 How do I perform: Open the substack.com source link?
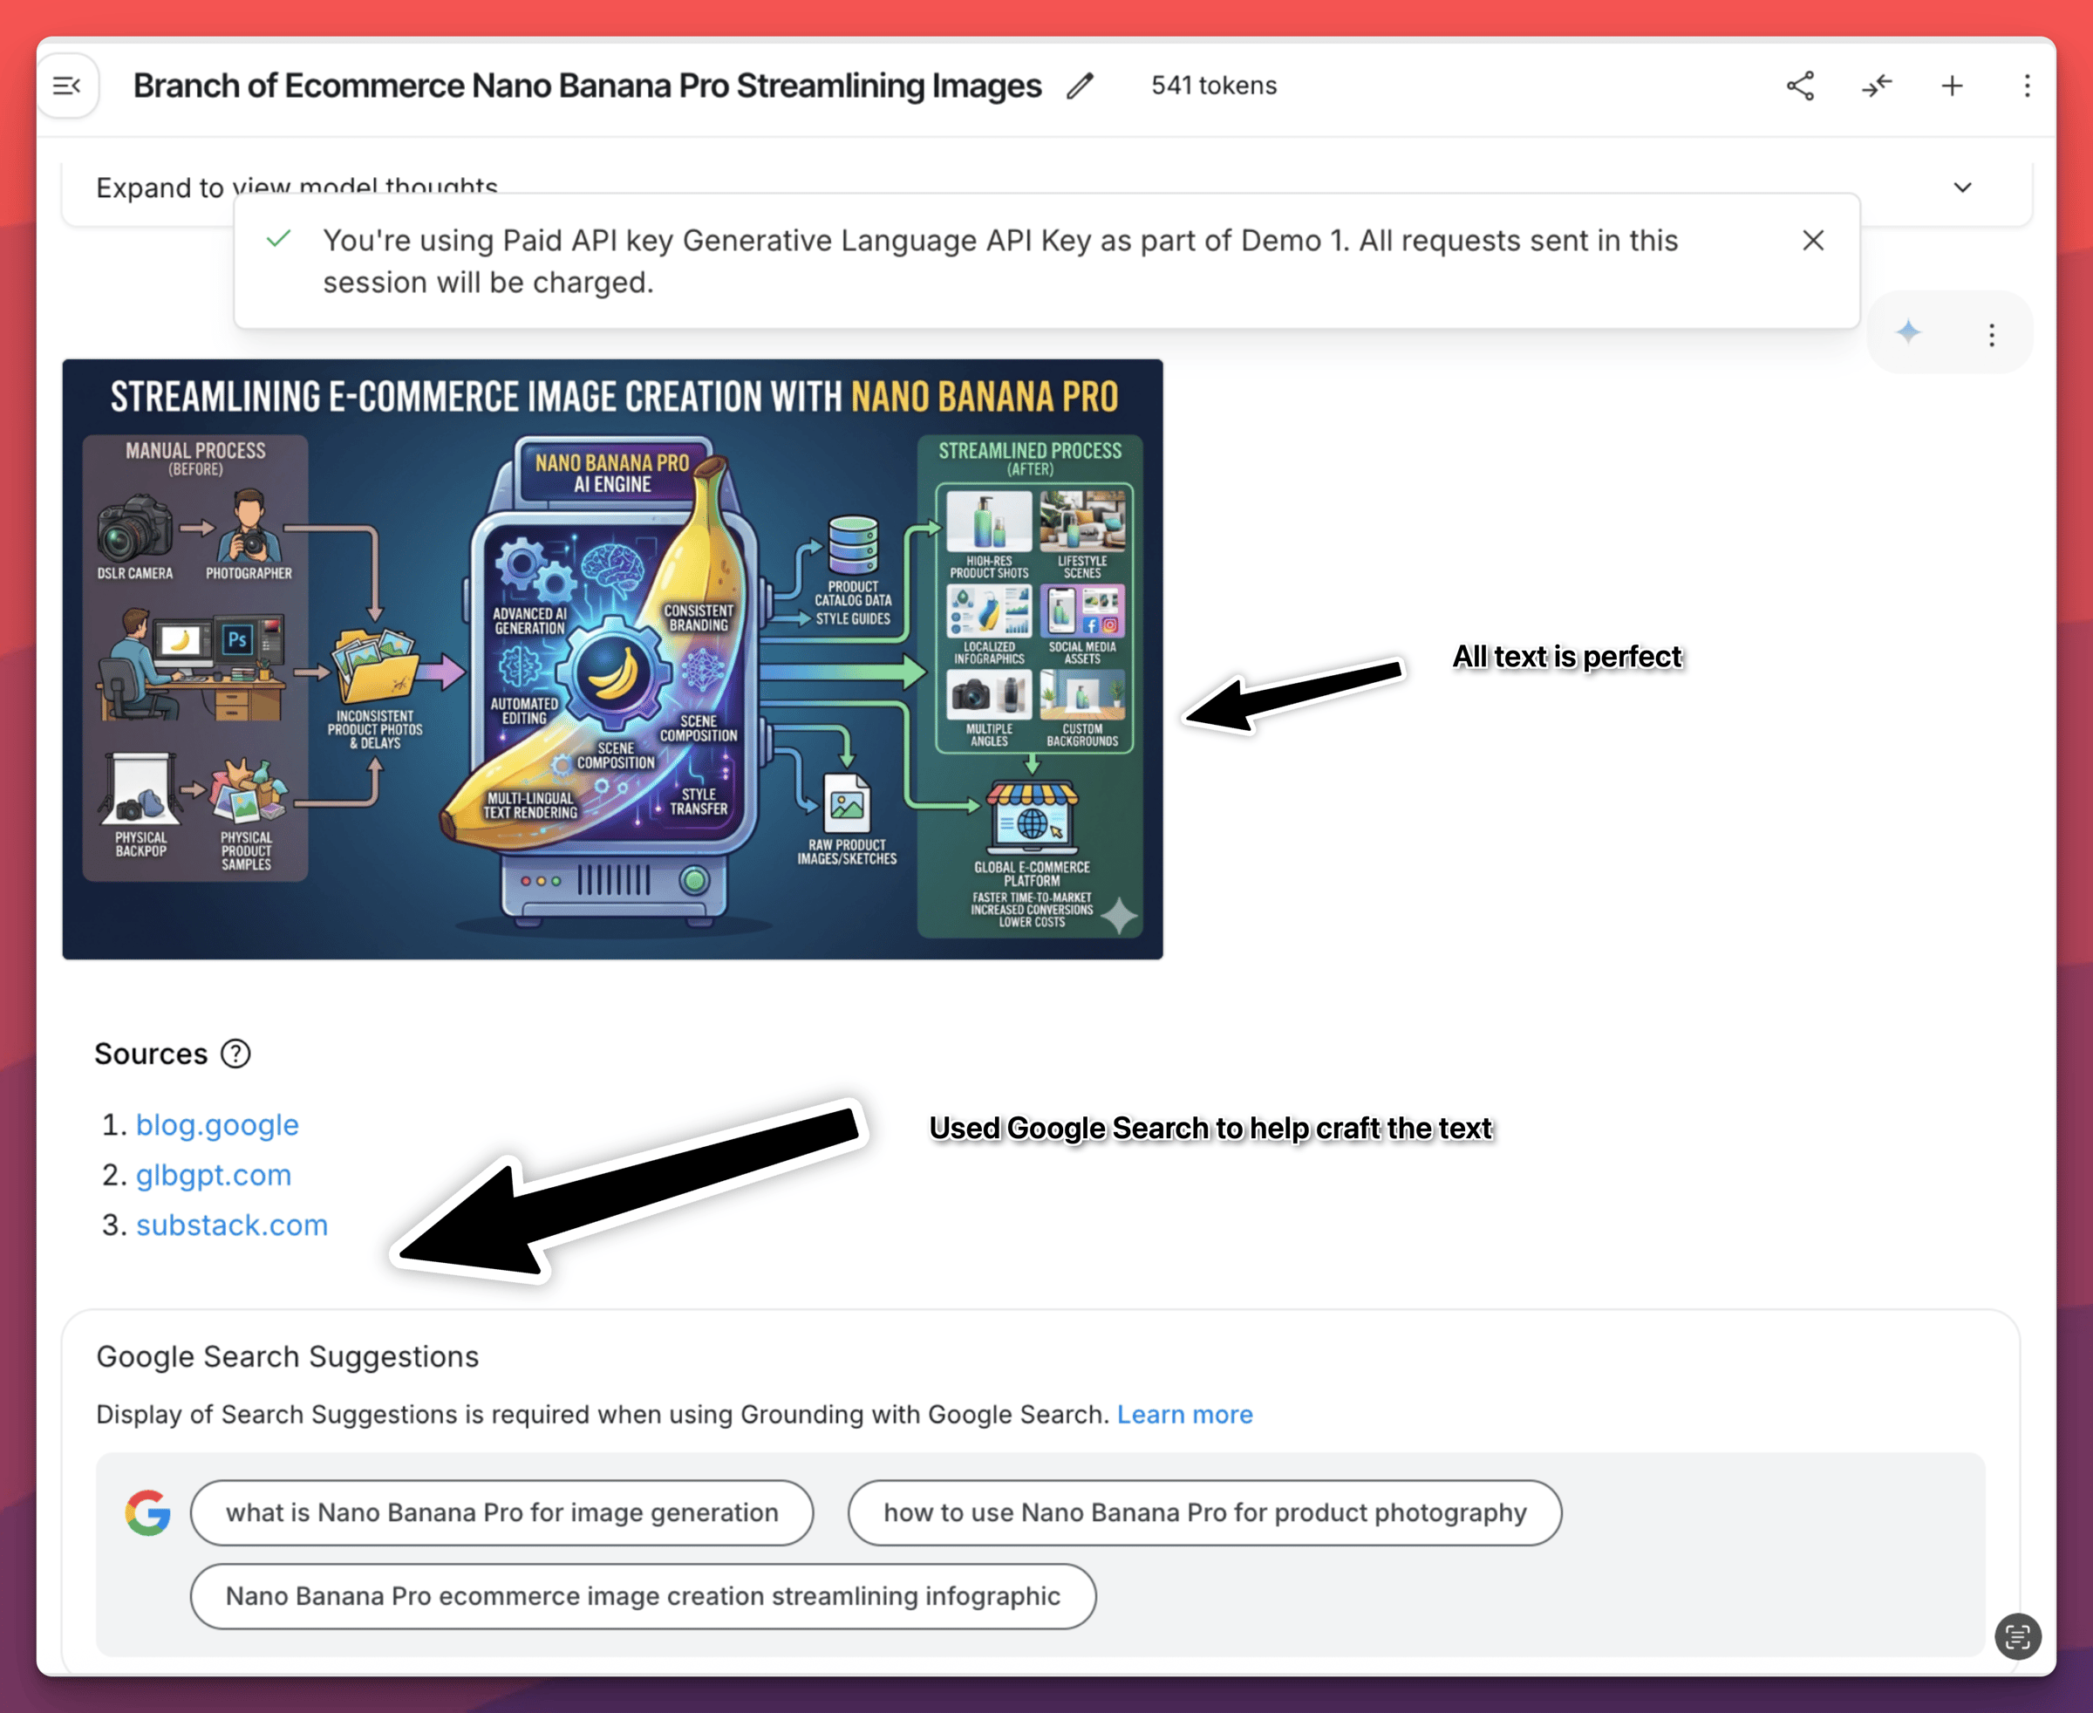[x=232, y=1225]
